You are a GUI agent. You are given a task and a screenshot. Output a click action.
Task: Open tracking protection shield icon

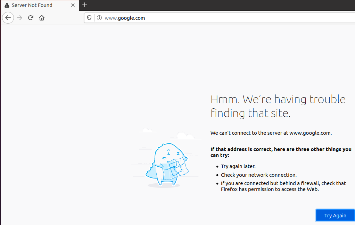[x=89, y=18]
